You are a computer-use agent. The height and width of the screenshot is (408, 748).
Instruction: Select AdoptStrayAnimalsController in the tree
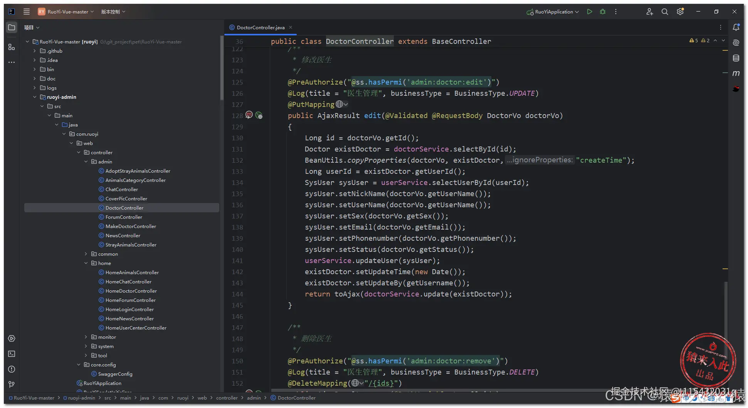tap(138, 171)
